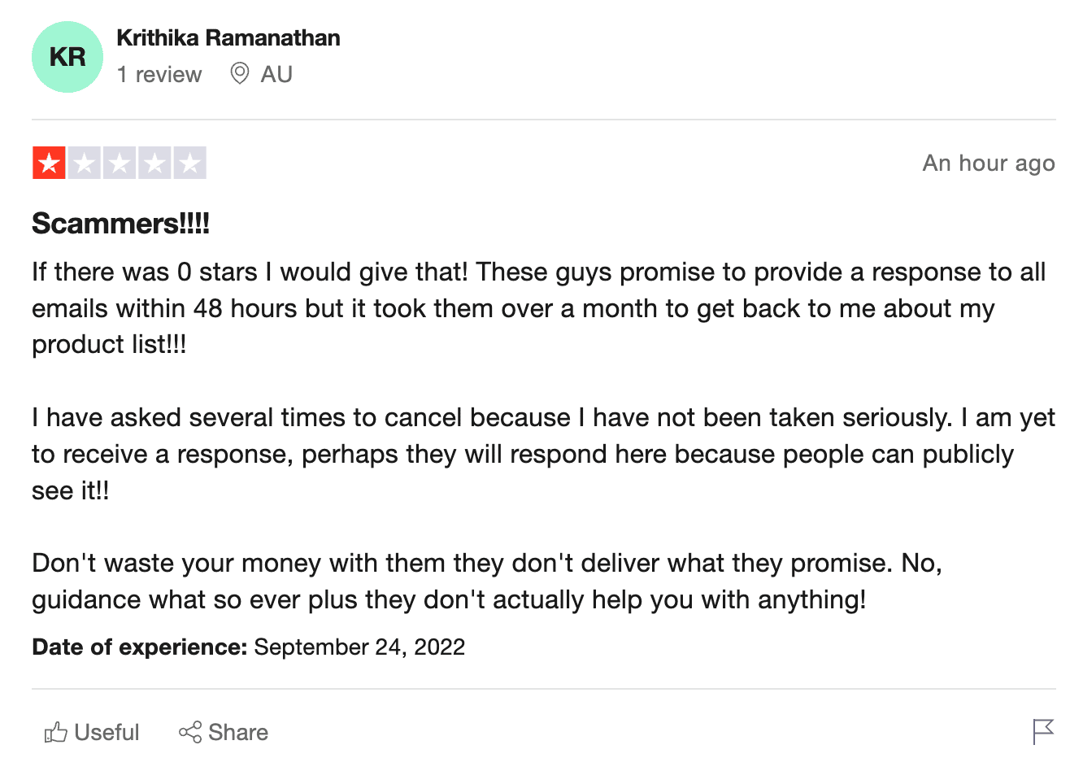This screenshot has height=758, width=1083.
Task: Open the 'Scammers!!!!' review title
Action: coord(121,223)
